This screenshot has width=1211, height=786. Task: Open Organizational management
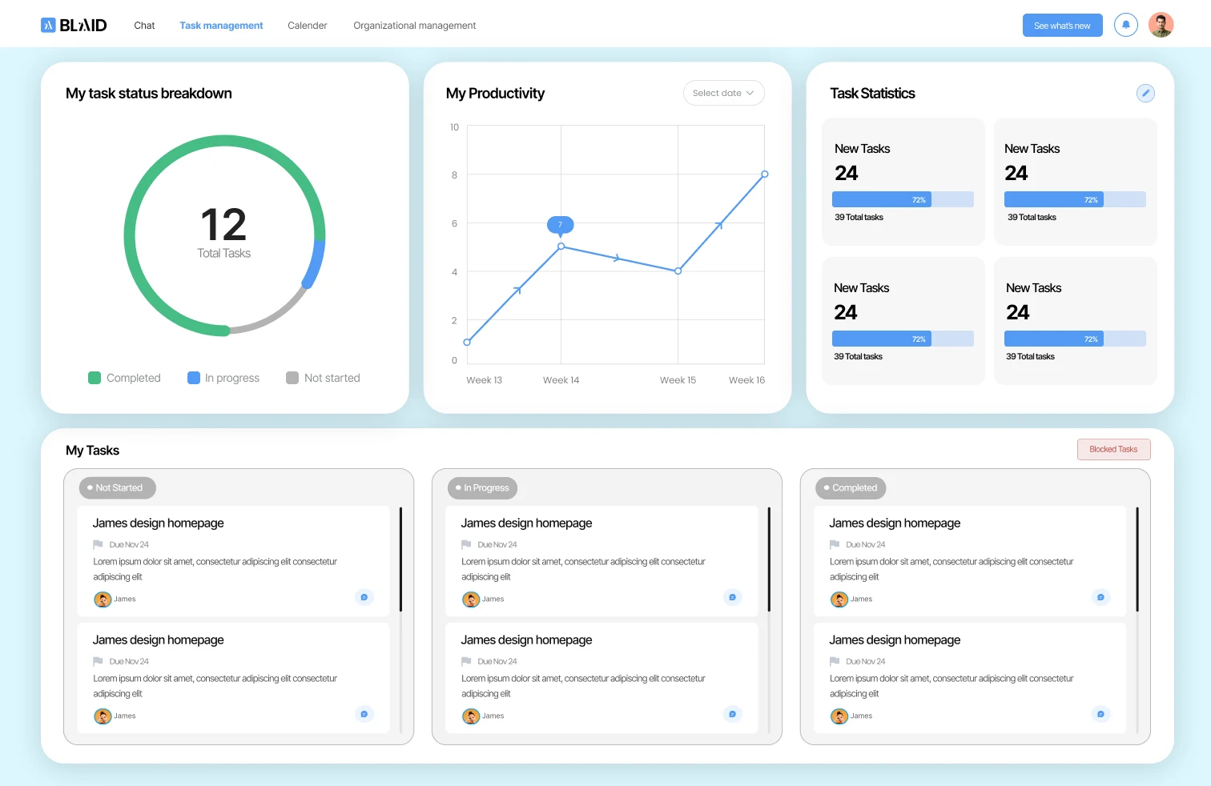coord(414,25)
